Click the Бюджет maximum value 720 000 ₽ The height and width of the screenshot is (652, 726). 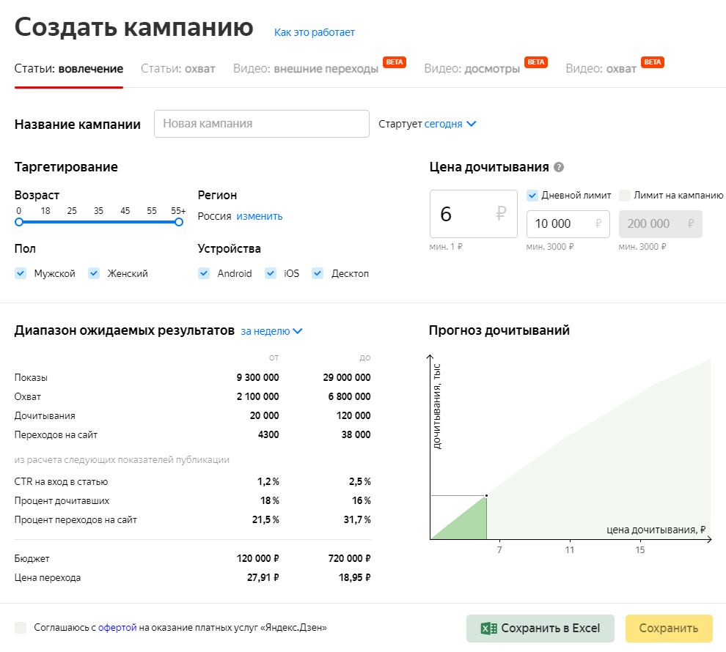point(350,558)
